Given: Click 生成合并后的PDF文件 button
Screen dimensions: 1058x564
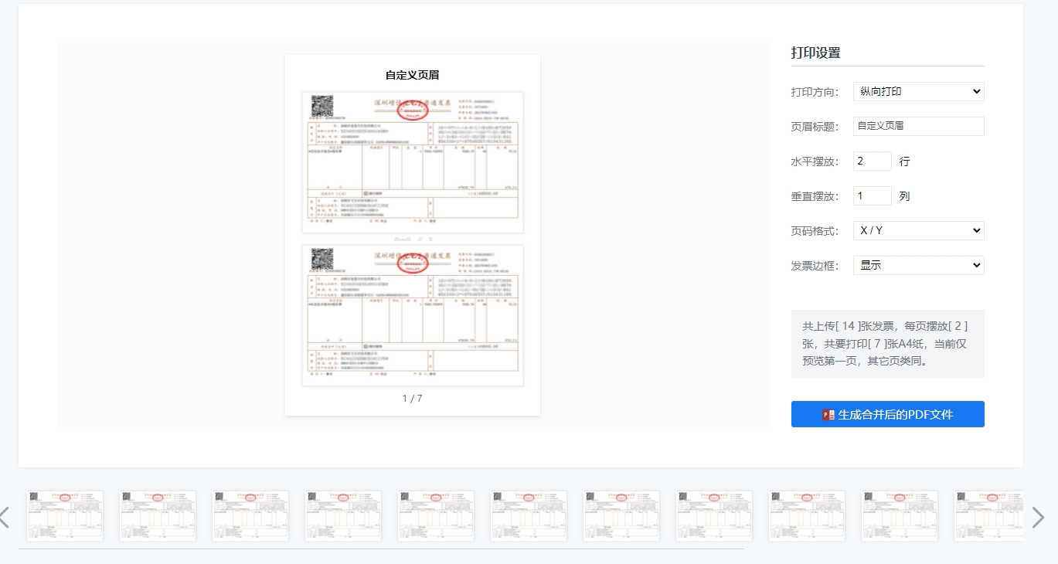Looking at the screenshot, I should coord(887,414).
